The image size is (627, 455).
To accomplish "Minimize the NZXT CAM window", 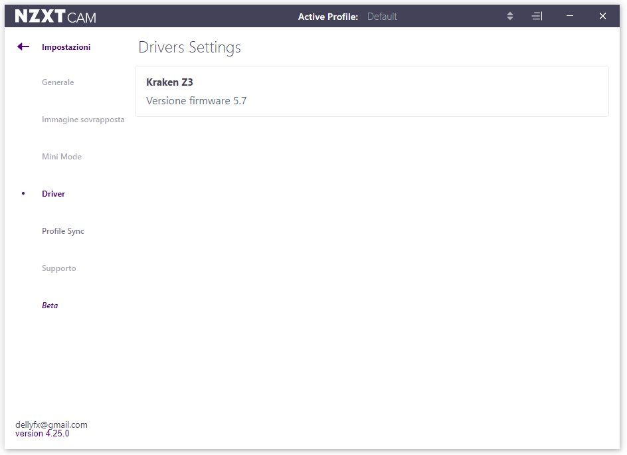I will coord(570,16).
